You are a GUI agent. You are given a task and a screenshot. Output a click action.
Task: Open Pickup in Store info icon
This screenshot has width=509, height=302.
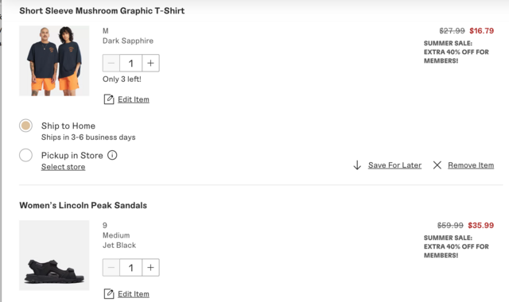[x=112, y=155]
